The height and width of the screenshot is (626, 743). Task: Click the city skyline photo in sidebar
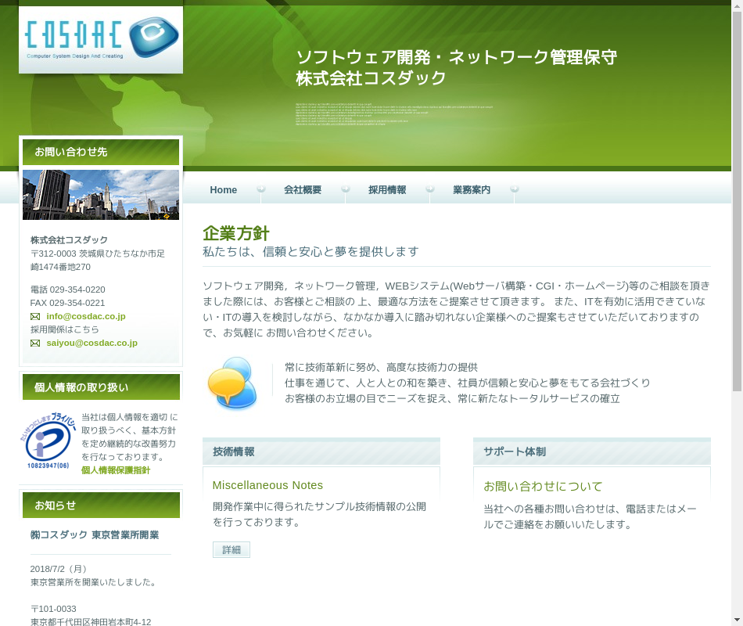click(x=101, y=195)
